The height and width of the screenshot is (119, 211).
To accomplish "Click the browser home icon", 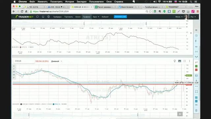I will (x=26, y=12).
